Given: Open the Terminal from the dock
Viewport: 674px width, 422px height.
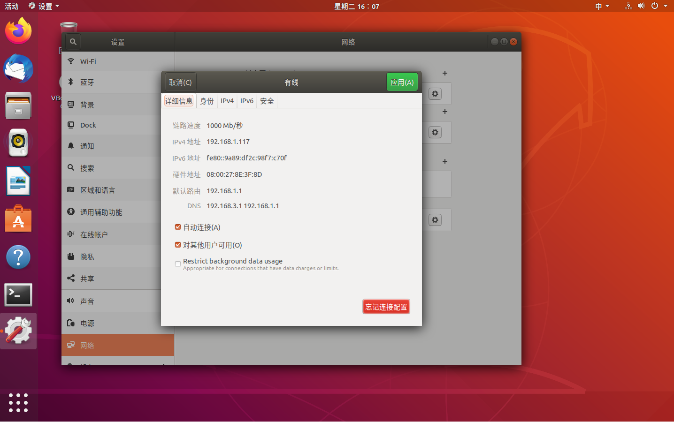Looking at the screenshot, I should [18, 295].
